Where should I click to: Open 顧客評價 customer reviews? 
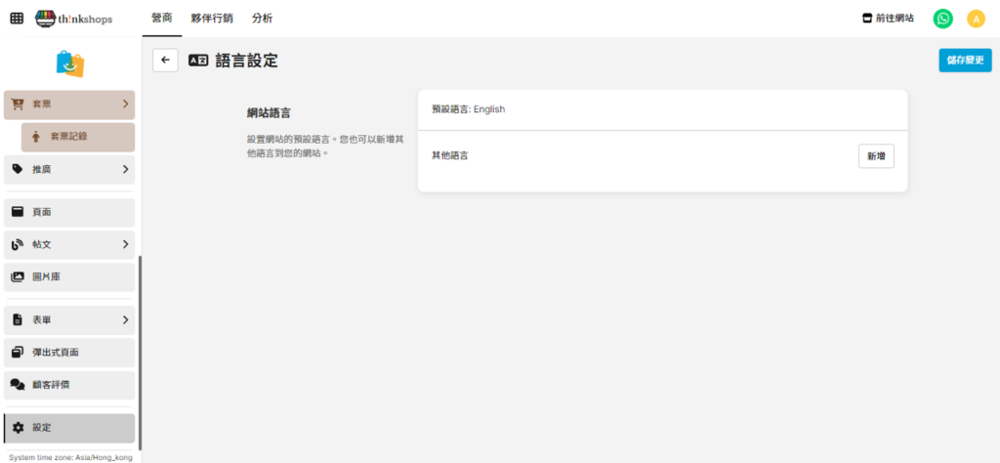click(69, 385)
